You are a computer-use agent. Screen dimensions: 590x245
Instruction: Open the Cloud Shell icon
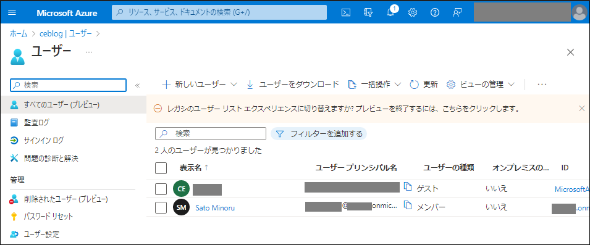[x=346, y=12]
